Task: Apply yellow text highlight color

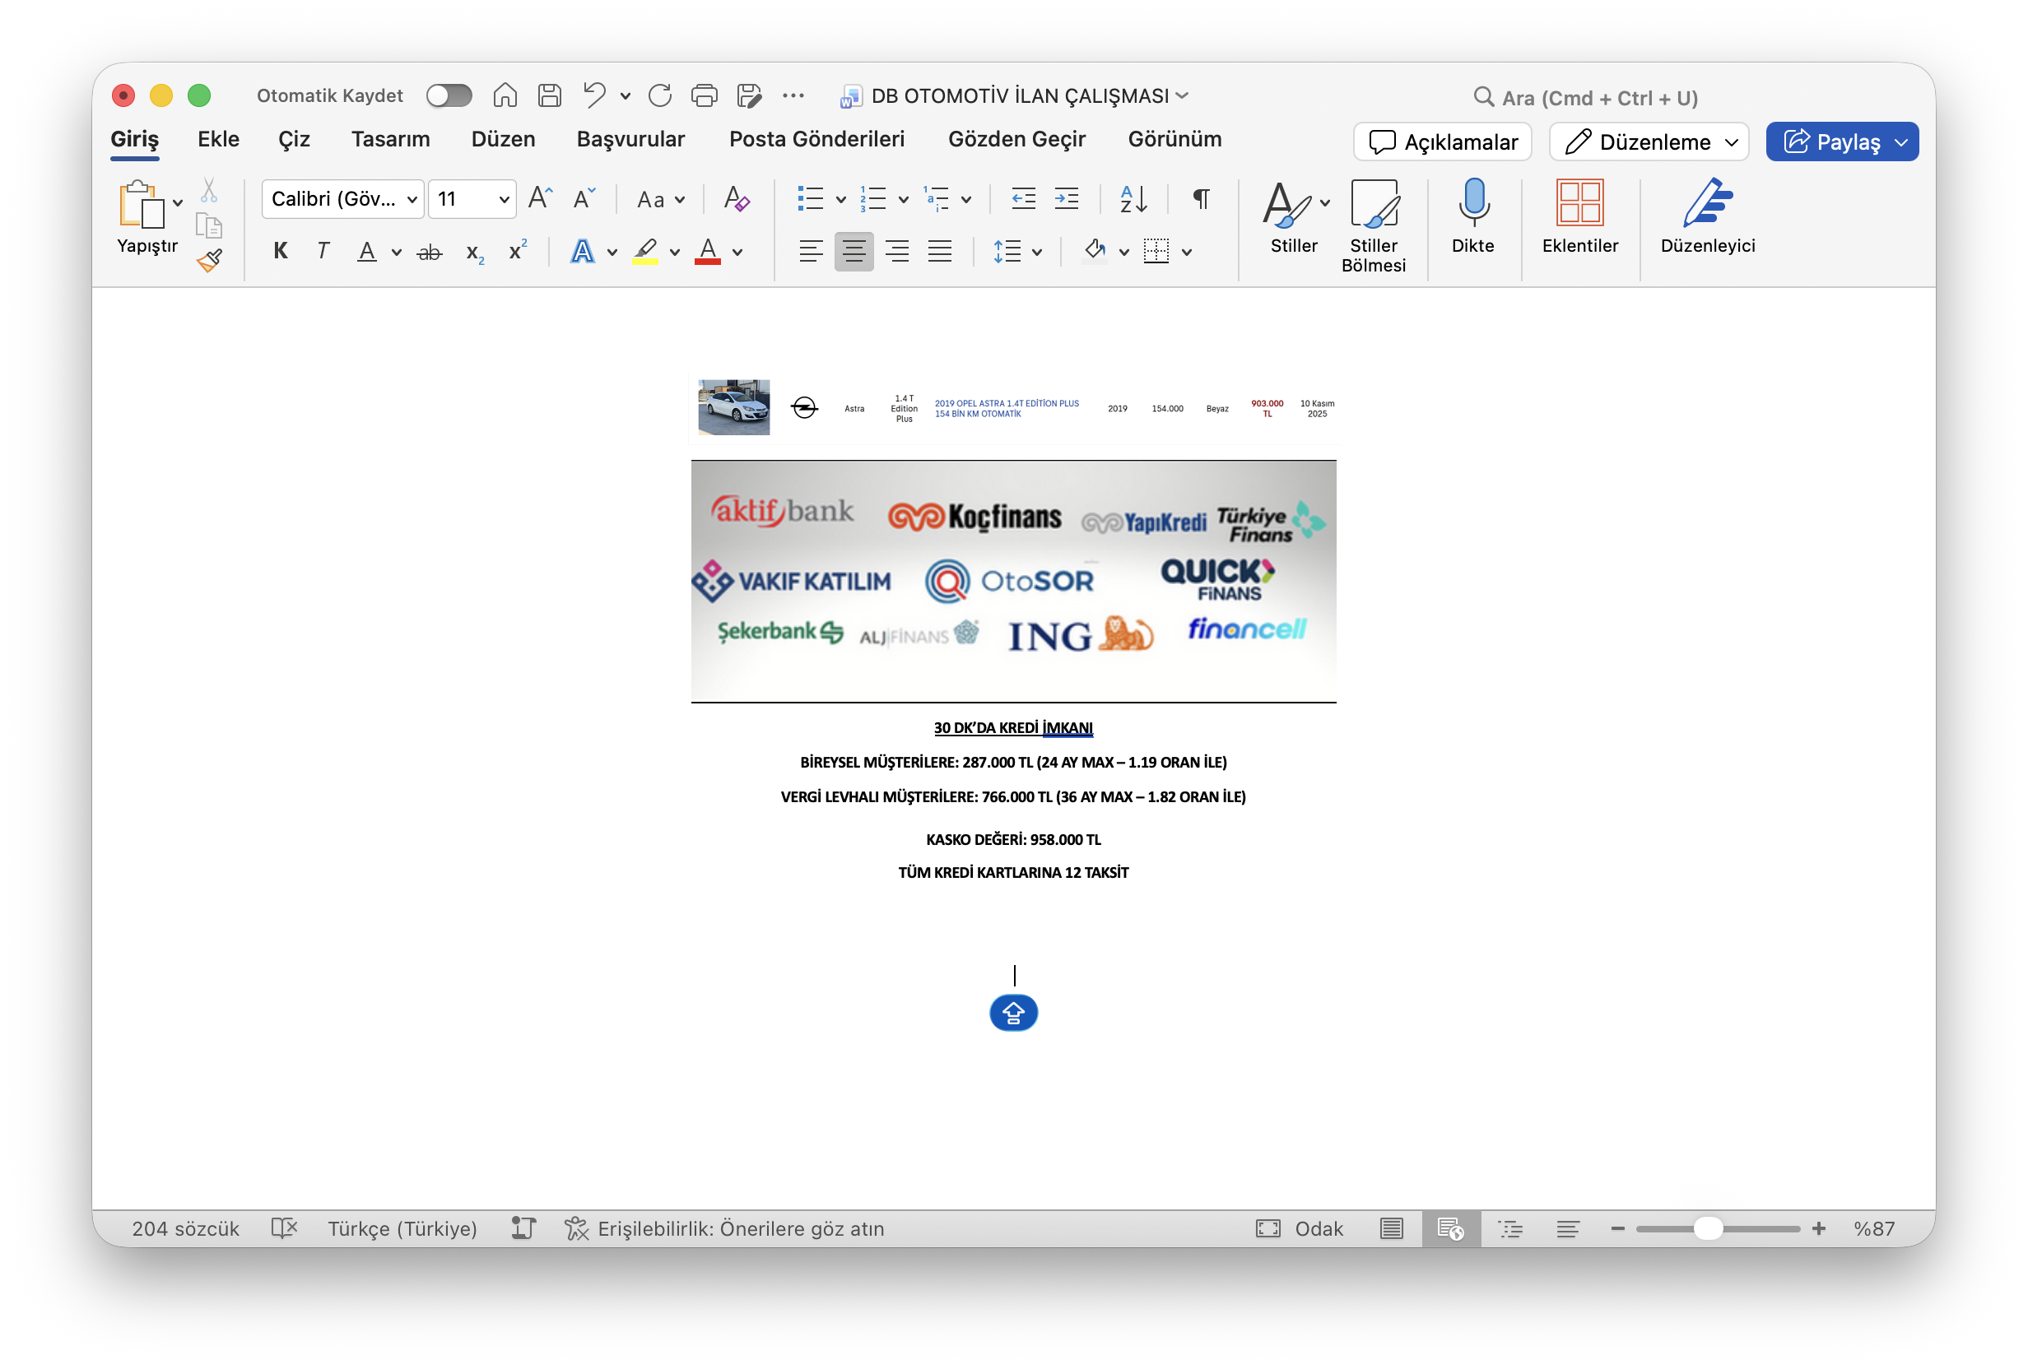Action: click(x=645, y=251)
